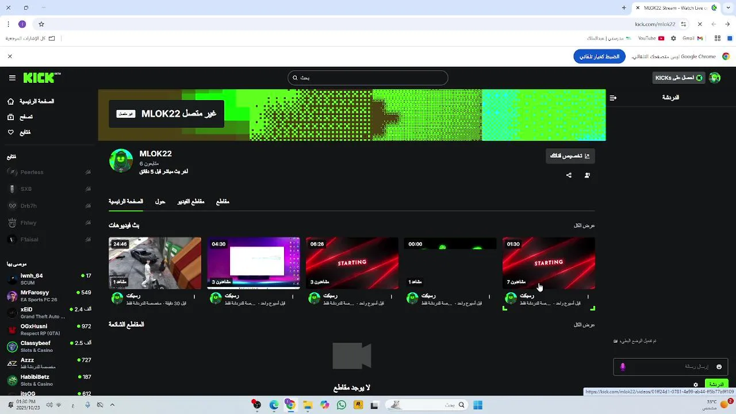Click the purple microphone icon in chat
Screen dimensions: 736x414
(x=623, y=367)
